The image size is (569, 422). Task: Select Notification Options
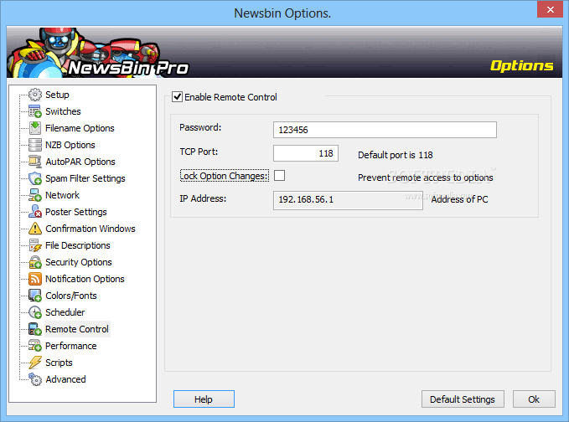[x=85, y=279]
